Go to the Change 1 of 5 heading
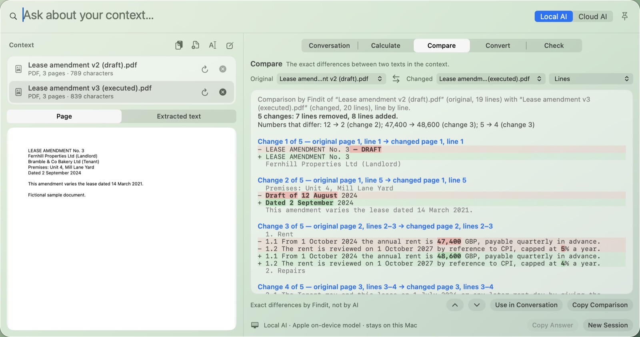 tap(360, 142)
